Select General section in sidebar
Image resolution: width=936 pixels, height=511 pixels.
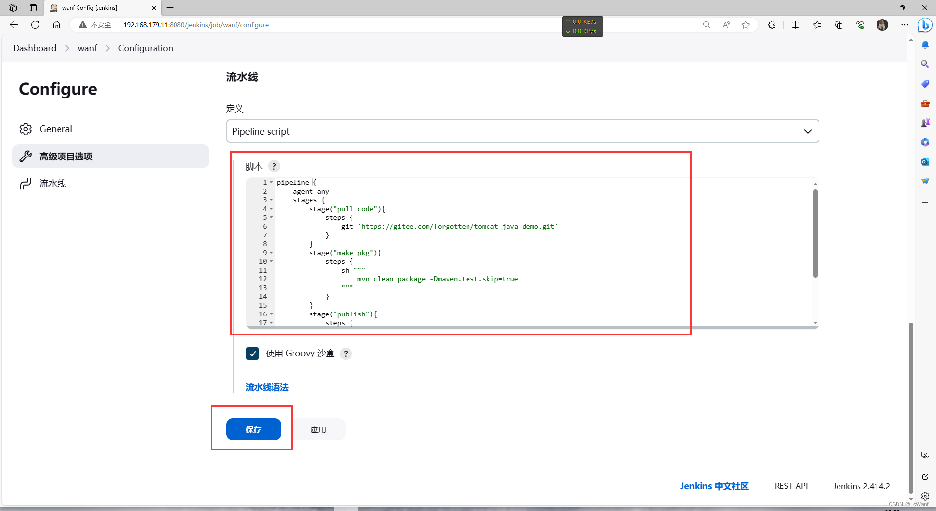[111, 129]
